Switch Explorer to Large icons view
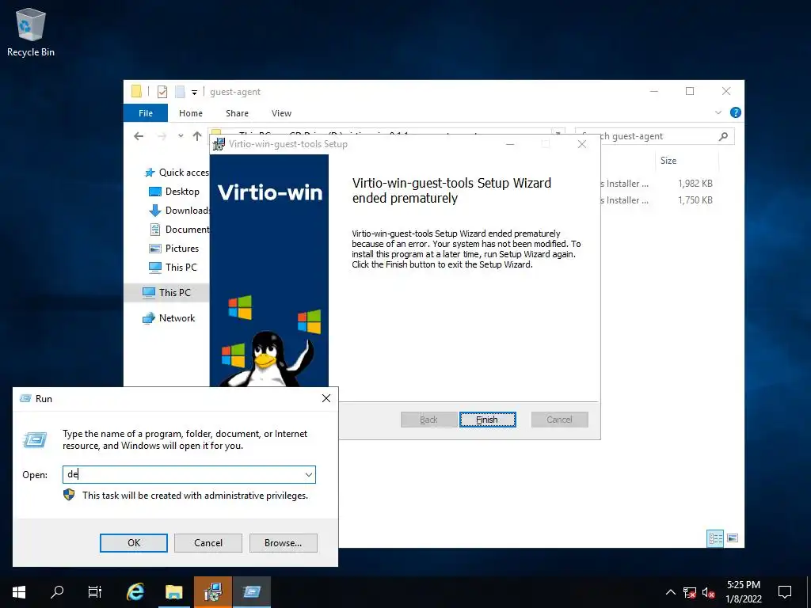 click(x=733, y=538)
